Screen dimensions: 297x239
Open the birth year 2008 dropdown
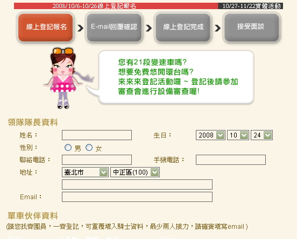(x=210, y=135)
